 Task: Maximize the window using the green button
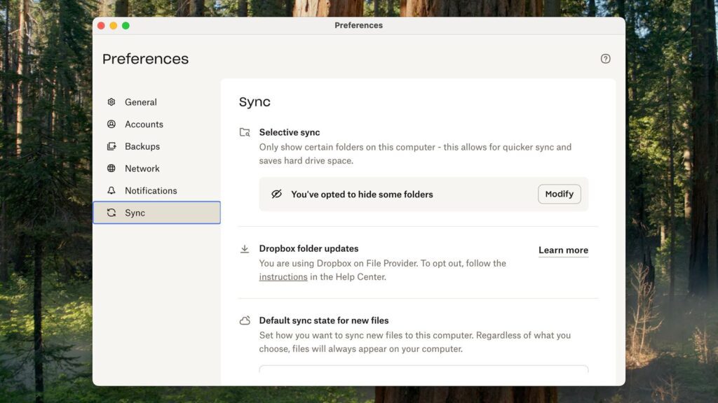(x=126, y=26)
